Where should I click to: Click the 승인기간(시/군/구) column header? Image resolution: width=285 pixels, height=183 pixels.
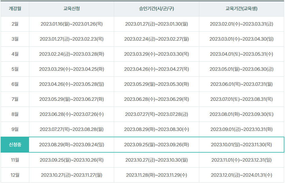tap(156, 9)
